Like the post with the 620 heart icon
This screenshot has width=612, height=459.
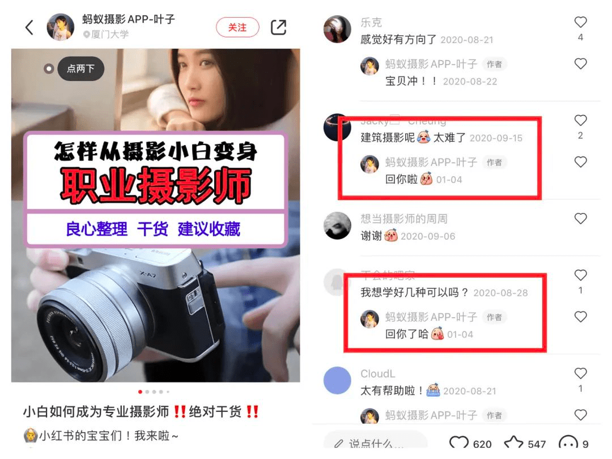pos(458,443)
